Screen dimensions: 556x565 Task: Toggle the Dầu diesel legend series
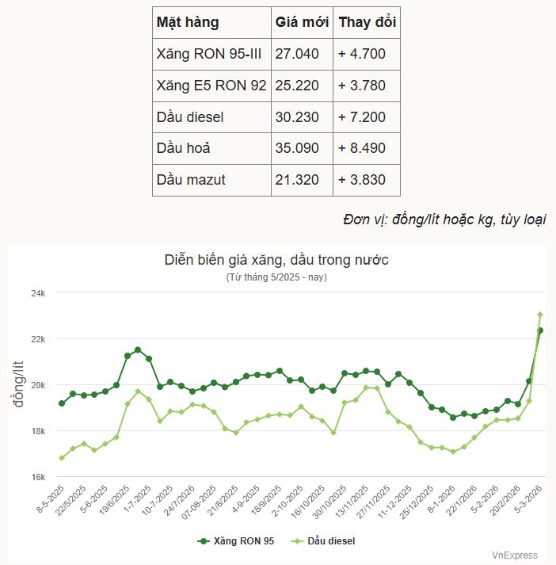[x=331, y=541]
